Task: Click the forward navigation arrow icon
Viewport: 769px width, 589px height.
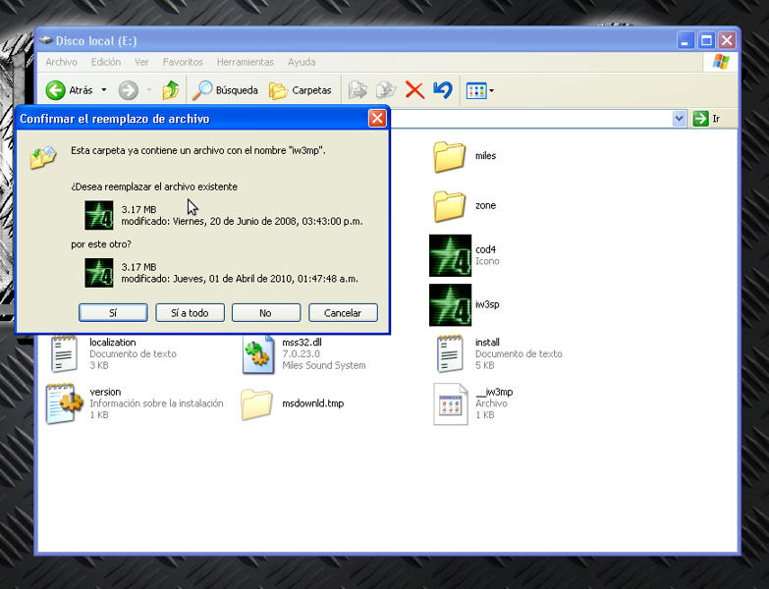Action: 129,90
